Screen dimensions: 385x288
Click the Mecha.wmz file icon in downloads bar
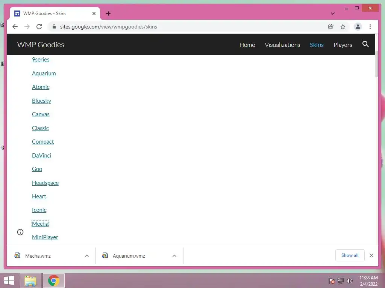click(x=17, y=255)
